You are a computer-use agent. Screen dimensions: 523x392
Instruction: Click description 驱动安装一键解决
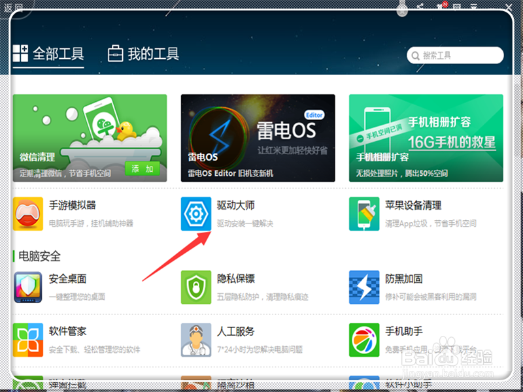[x=245, y=223]
